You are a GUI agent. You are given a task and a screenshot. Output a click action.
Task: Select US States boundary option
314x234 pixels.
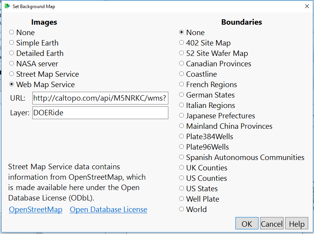click(x=181, y=189)
